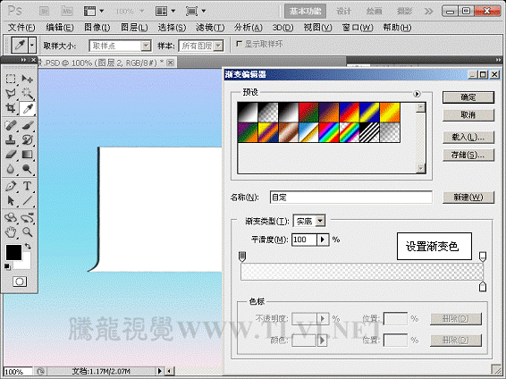Select the Eyedropper tool in toolbox
The image size is (506, 379).
[x=27, y=109]
